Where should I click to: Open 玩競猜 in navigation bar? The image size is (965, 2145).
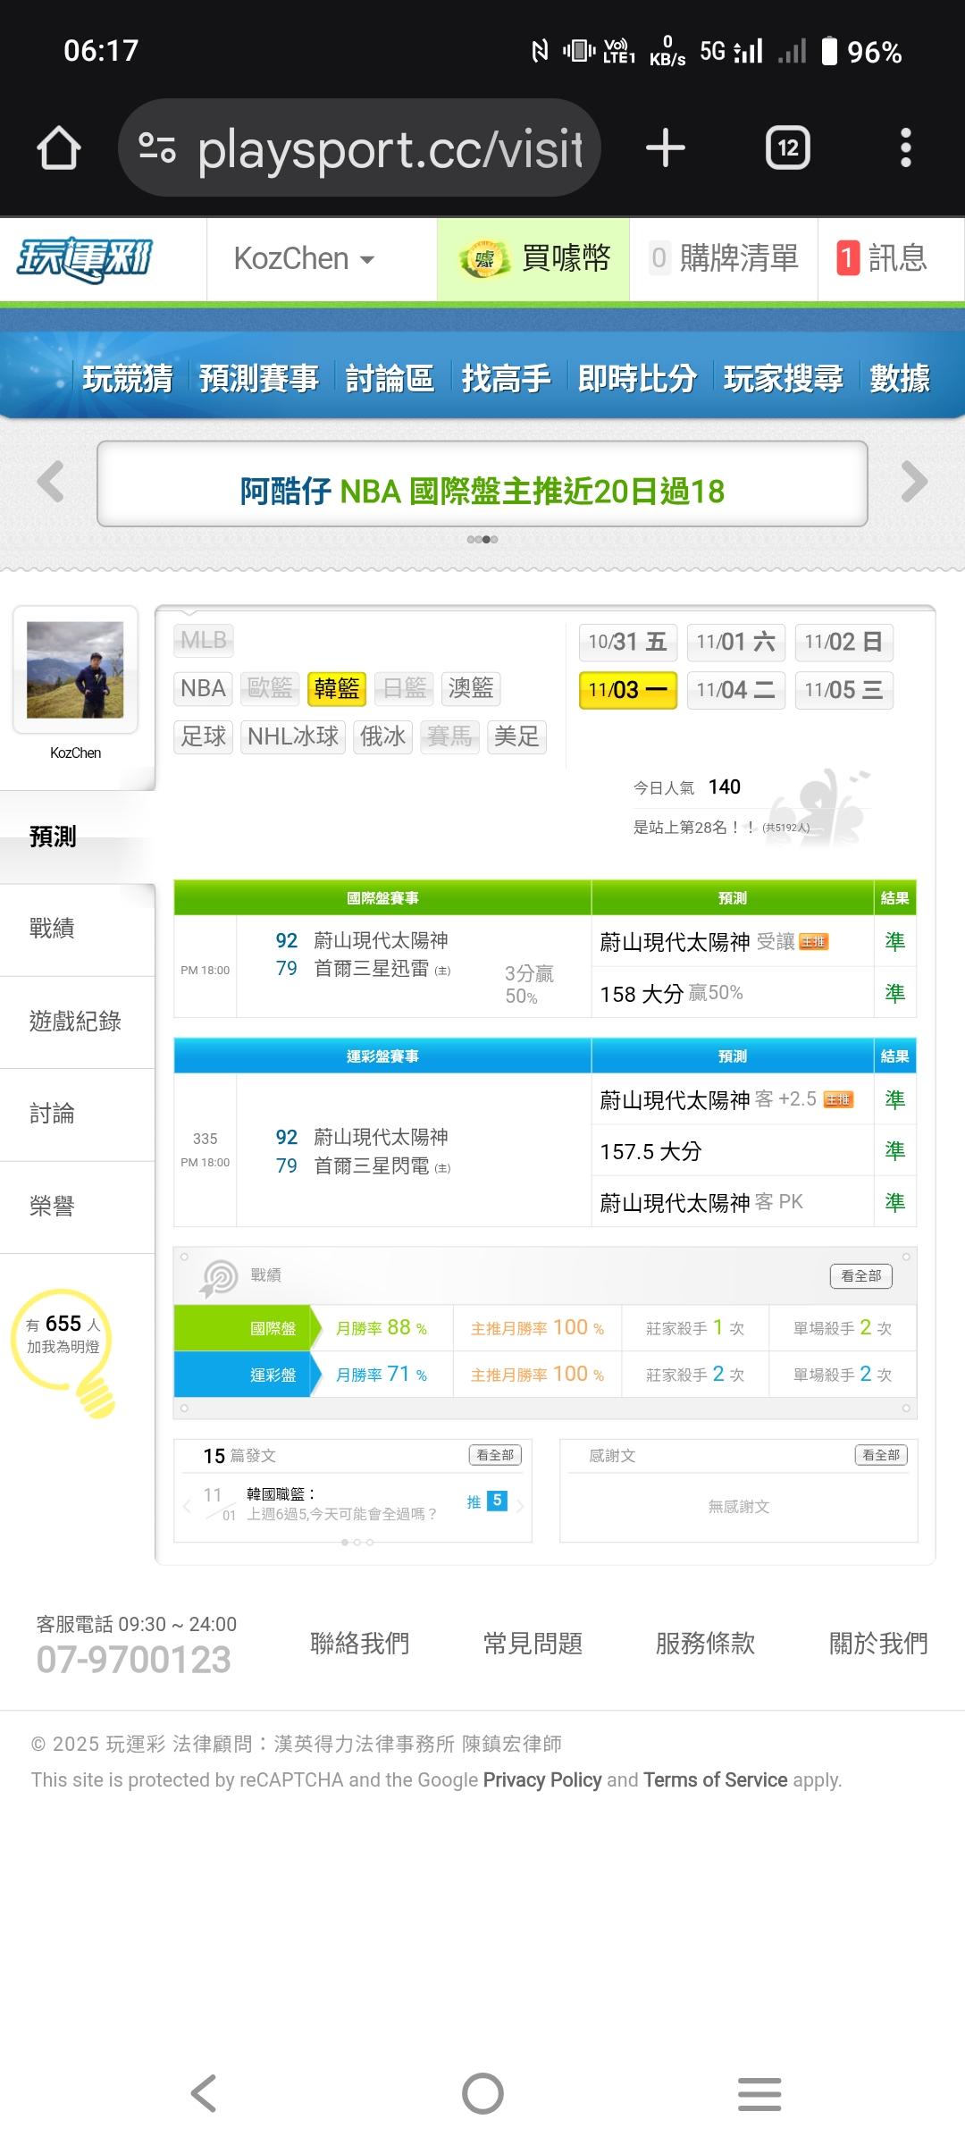pos(128,379)
